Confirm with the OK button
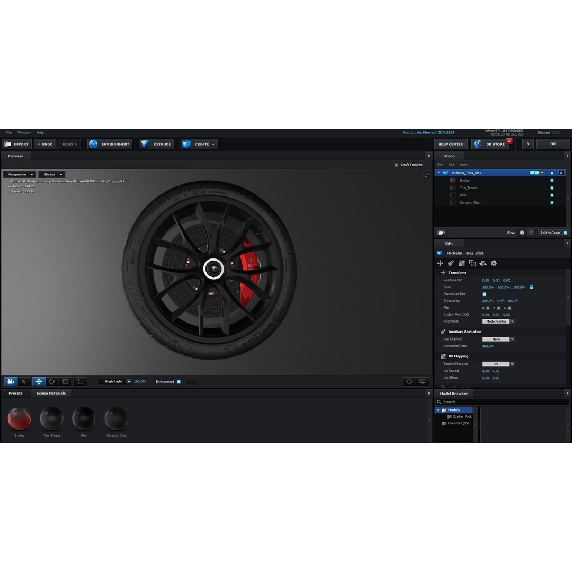 (x=553, y=144)
